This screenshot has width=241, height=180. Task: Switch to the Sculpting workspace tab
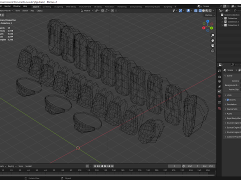[58, 6]
